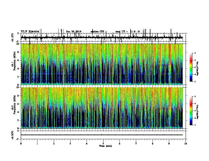Click inside the ch.1 frequency spectrogram
This screenshot has width=209, height=161.
tap(102, 64)
